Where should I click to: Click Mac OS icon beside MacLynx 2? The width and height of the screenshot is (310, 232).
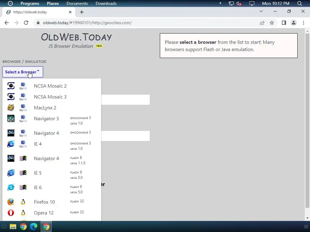23,108
